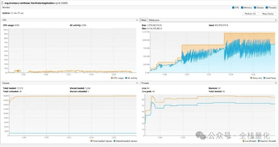Select the Heap tab
The image size is (279, 147).
[x=144, y=20]
